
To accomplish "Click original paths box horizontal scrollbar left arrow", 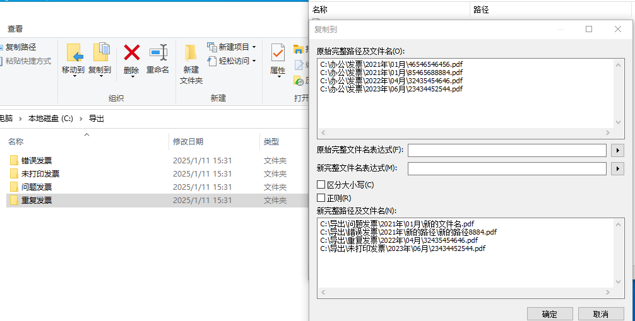I will [x=323, y=133].
